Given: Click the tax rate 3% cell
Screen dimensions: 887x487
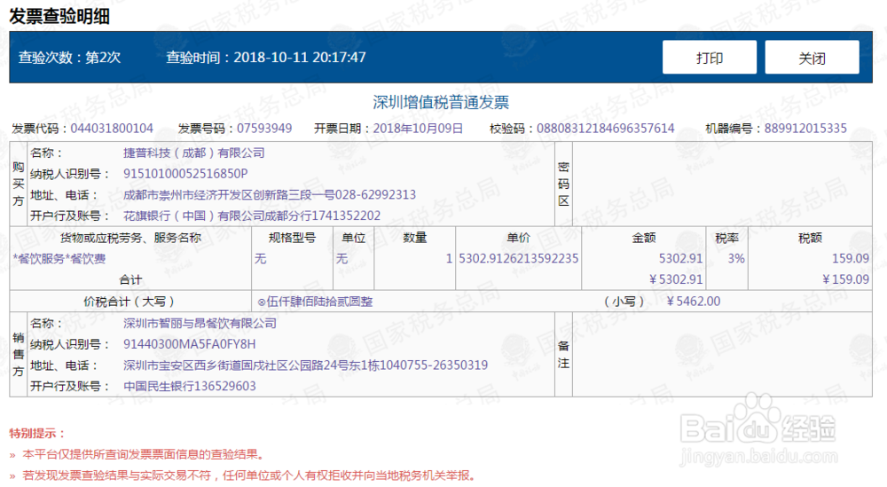Looking at the screenshot, I should coord(736,258).
